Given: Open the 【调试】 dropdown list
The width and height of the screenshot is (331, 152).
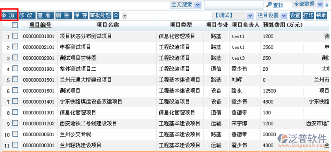Looking at the screenshot, I should tap(233, 15).
